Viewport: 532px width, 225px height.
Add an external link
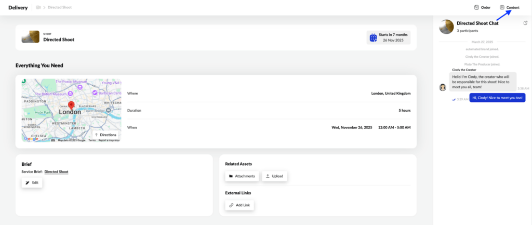click(240, 205)
